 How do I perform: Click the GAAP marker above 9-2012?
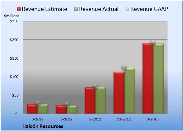(95, 87)
